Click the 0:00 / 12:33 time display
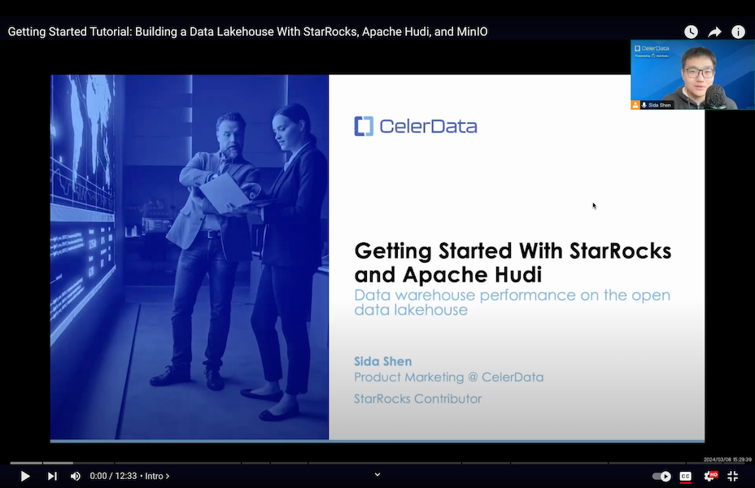Screen dimensions: 755x488 point(114,476)
